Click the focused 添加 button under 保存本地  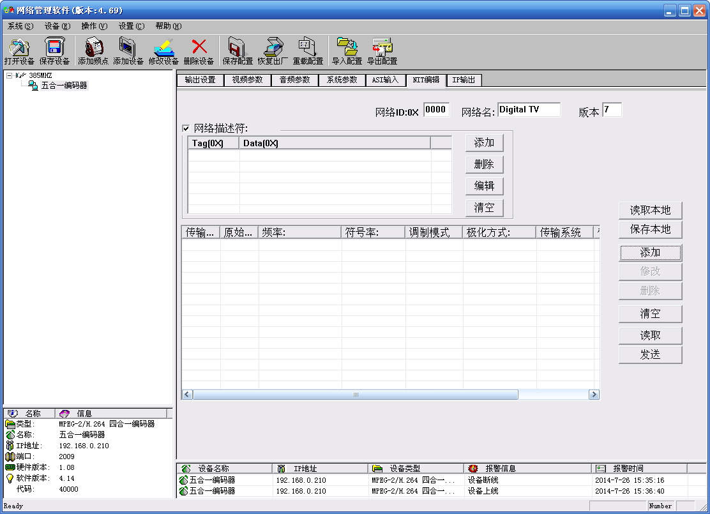650,253
